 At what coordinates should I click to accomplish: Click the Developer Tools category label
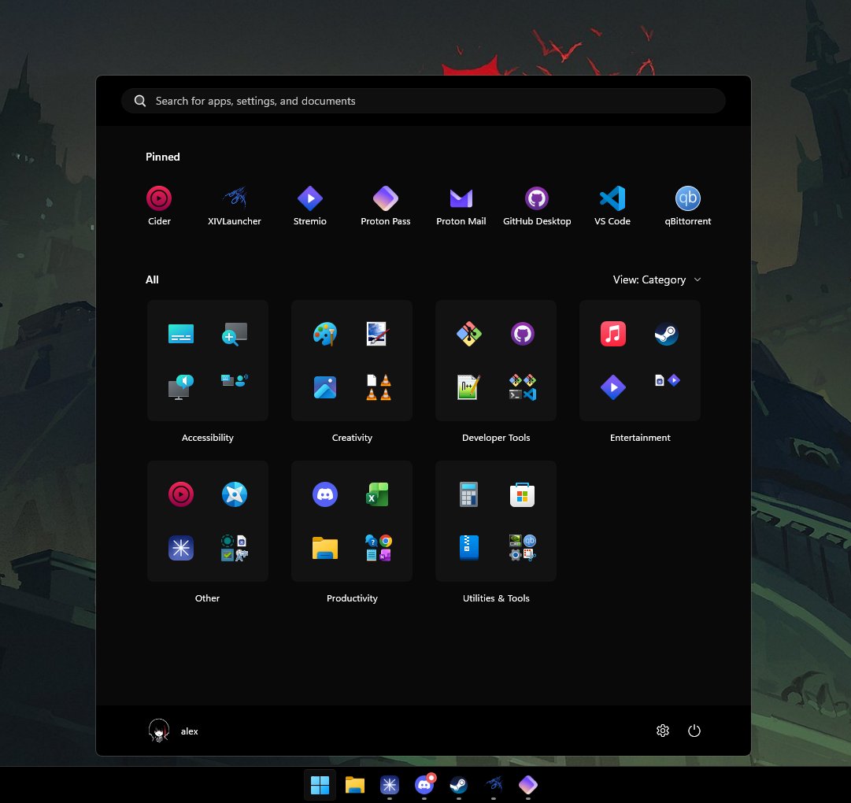(496, 437)
